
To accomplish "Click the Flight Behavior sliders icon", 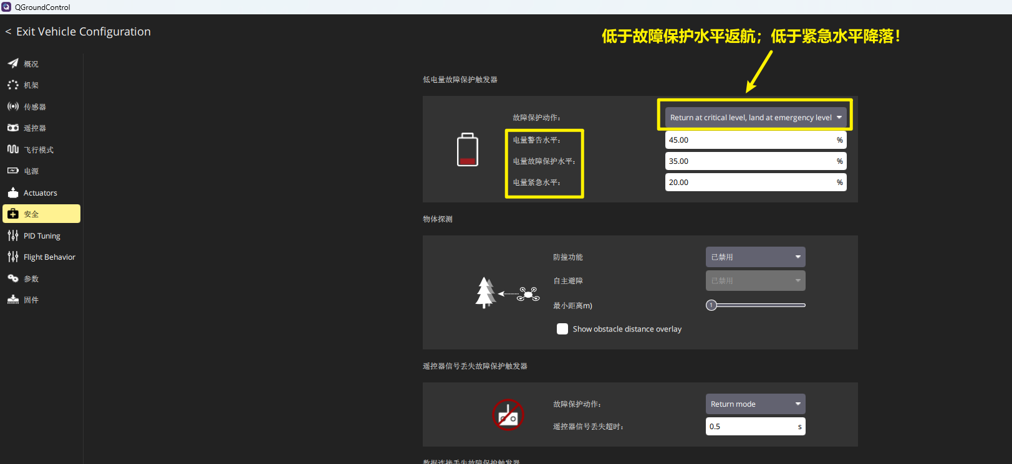I will pos(13,257).
